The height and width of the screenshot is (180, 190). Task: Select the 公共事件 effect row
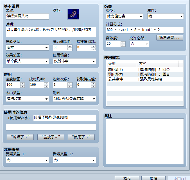[x=145, y=79]
